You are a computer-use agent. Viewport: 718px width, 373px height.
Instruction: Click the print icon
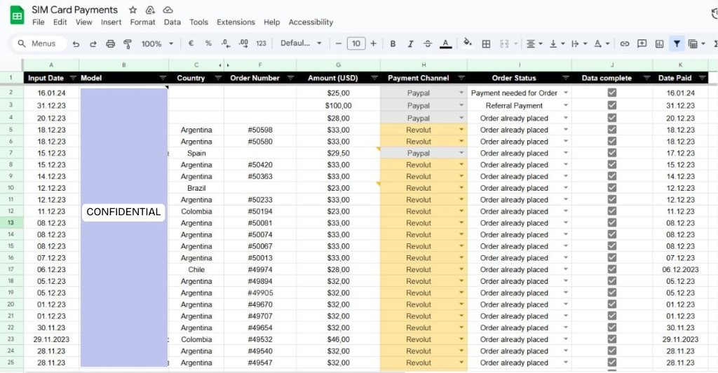pyautogui.click(x=110, y=43)
